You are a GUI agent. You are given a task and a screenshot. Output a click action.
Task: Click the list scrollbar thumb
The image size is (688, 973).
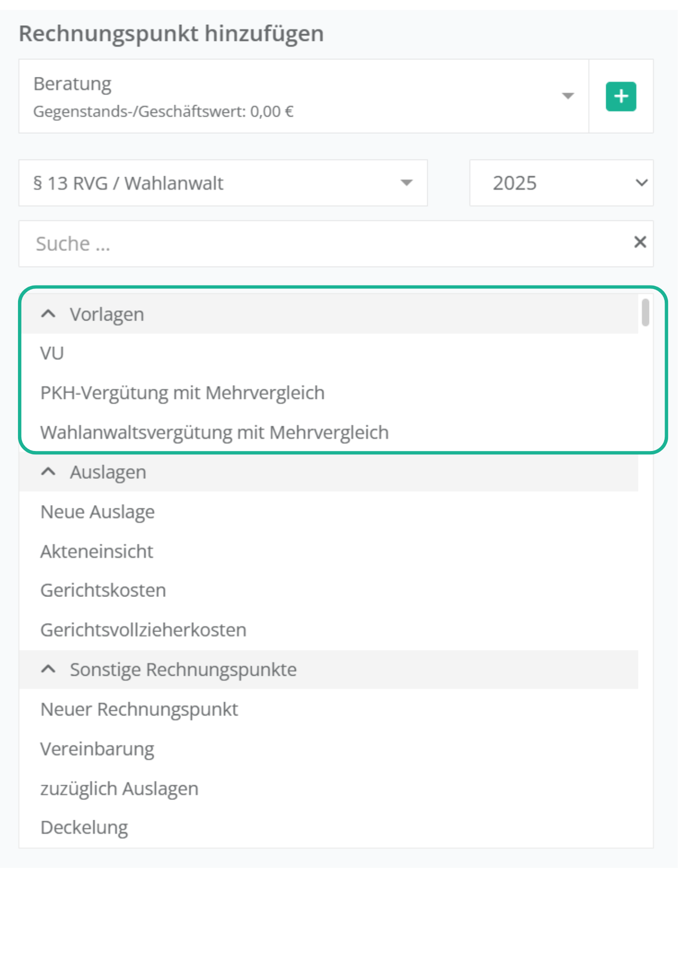tap(645, 312)
